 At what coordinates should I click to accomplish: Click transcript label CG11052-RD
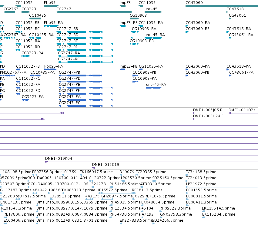point(28,47)
